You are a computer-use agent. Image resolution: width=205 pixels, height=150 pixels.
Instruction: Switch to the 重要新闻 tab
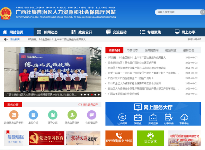(x=114, y=50)
